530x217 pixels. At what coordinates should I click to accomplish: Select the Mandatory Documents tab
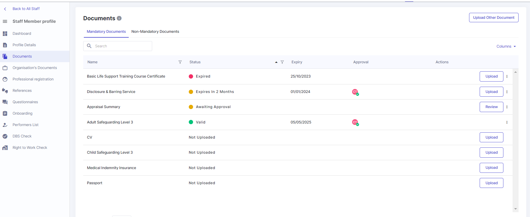[106, 32]
